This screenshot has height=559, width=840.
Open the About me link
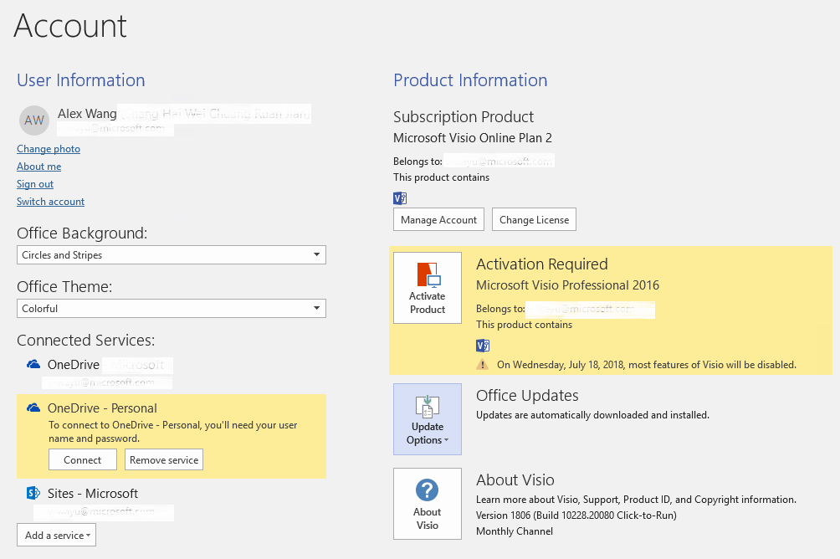click(38, 167)
